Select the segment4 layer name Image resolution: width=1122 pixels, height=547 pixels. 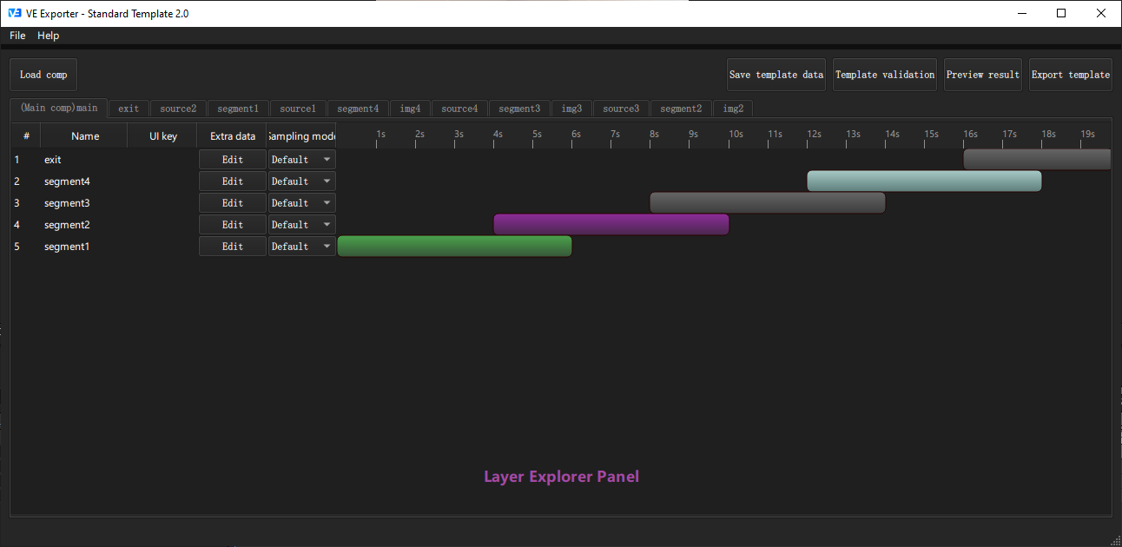click(67, 181)
